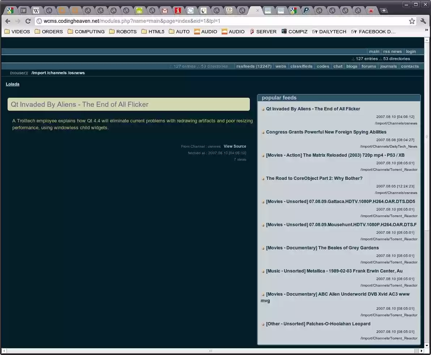Click the site info globe in address bar
The width and height of the screenshot is (431, 355).
39,21
